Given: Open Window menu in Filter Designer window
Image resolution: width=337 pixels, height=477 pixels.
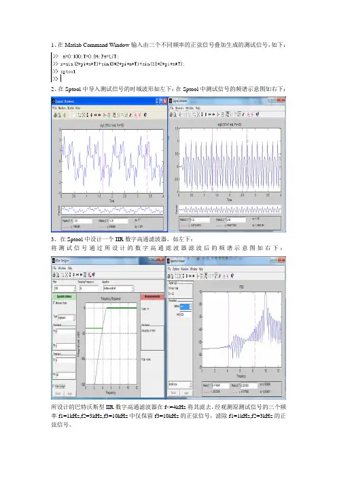Looking at the screenshot, I should [x=62, y=268].
